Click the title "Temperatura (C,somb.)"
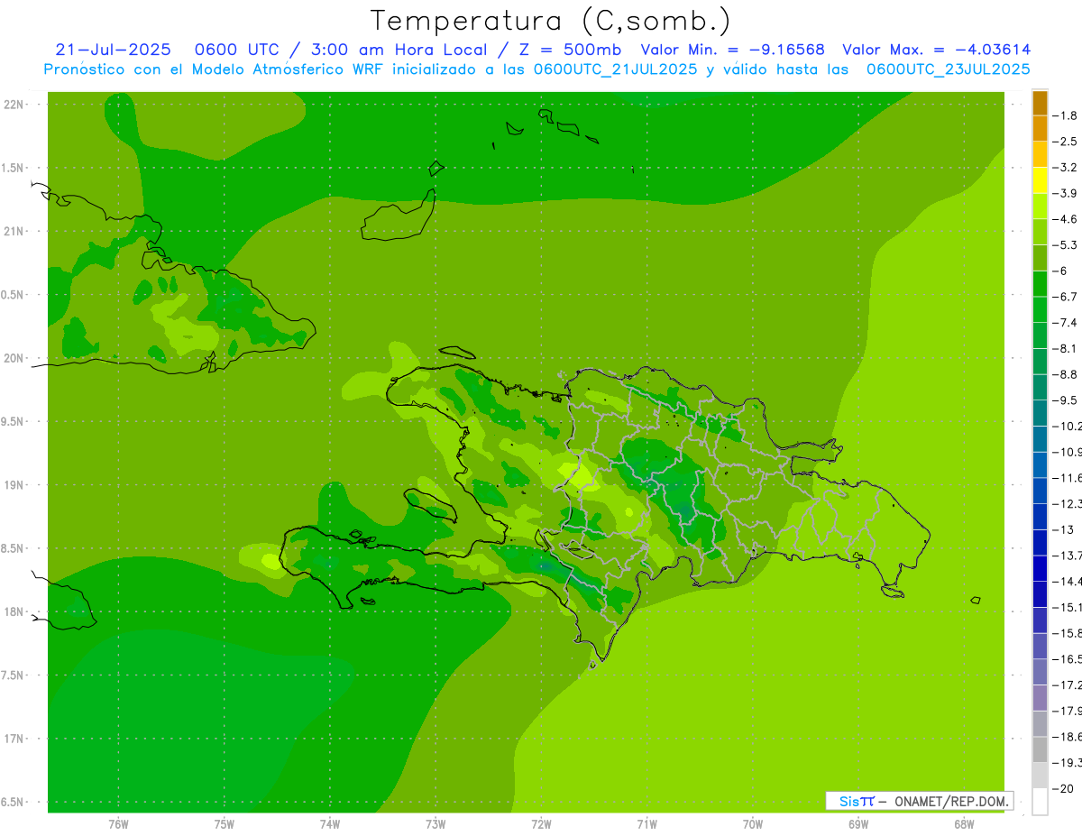This screenshot has height=836, width=1082. click(550, 21)
